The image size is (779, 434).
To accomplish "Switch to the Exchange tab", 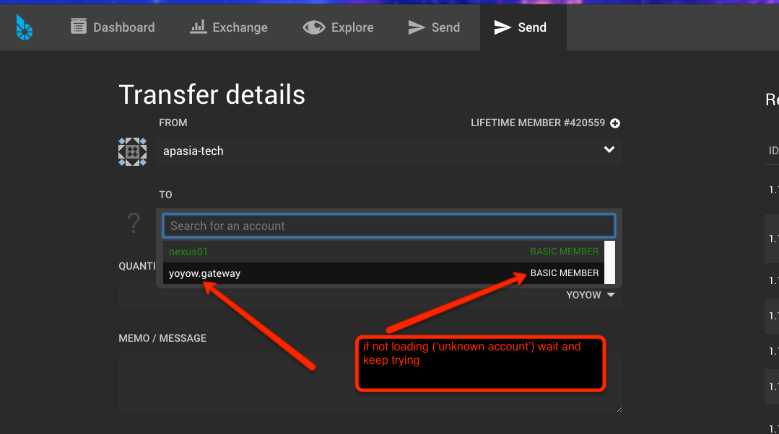I will [x=229, y=27].
